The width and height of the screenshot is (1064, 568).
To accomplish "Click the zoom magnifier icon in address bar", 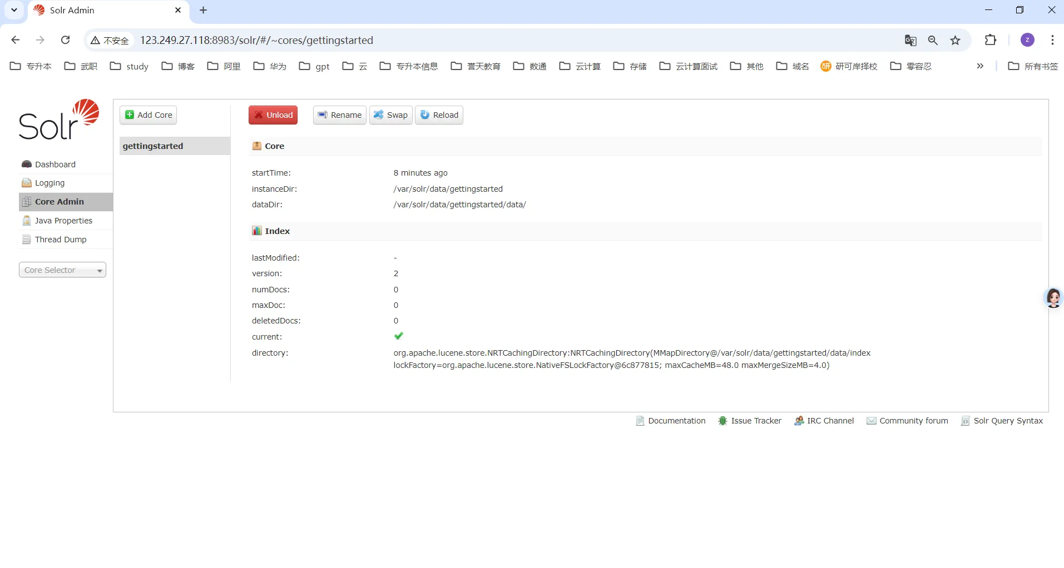I will 933,40.
